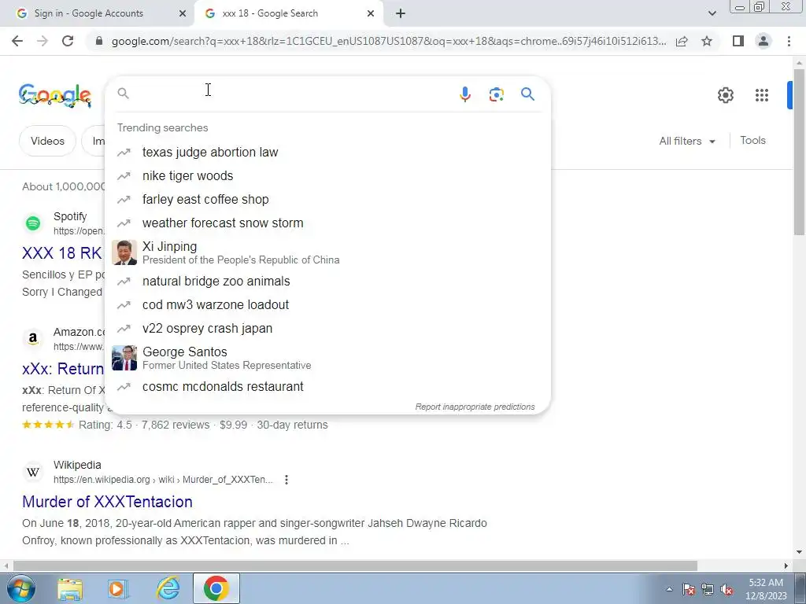Click the browser back arrow
The width and height of the screenshot is (806, 604).
click(17, 41)
